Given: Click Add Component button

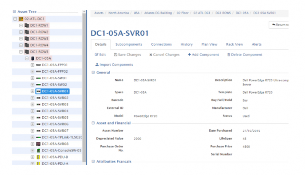Looking at the screenshot, I should pos(203,55).
